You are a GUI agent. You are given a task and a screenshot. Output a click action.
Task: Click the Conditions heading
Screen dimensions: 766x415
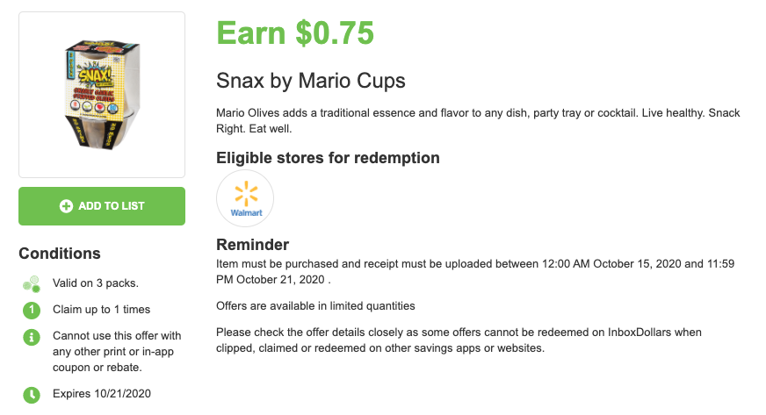[60, 254]
